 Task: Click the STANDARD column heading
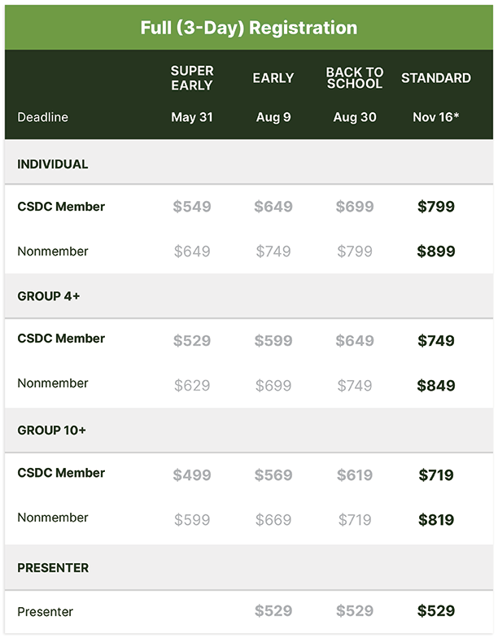tap(436, 78)
